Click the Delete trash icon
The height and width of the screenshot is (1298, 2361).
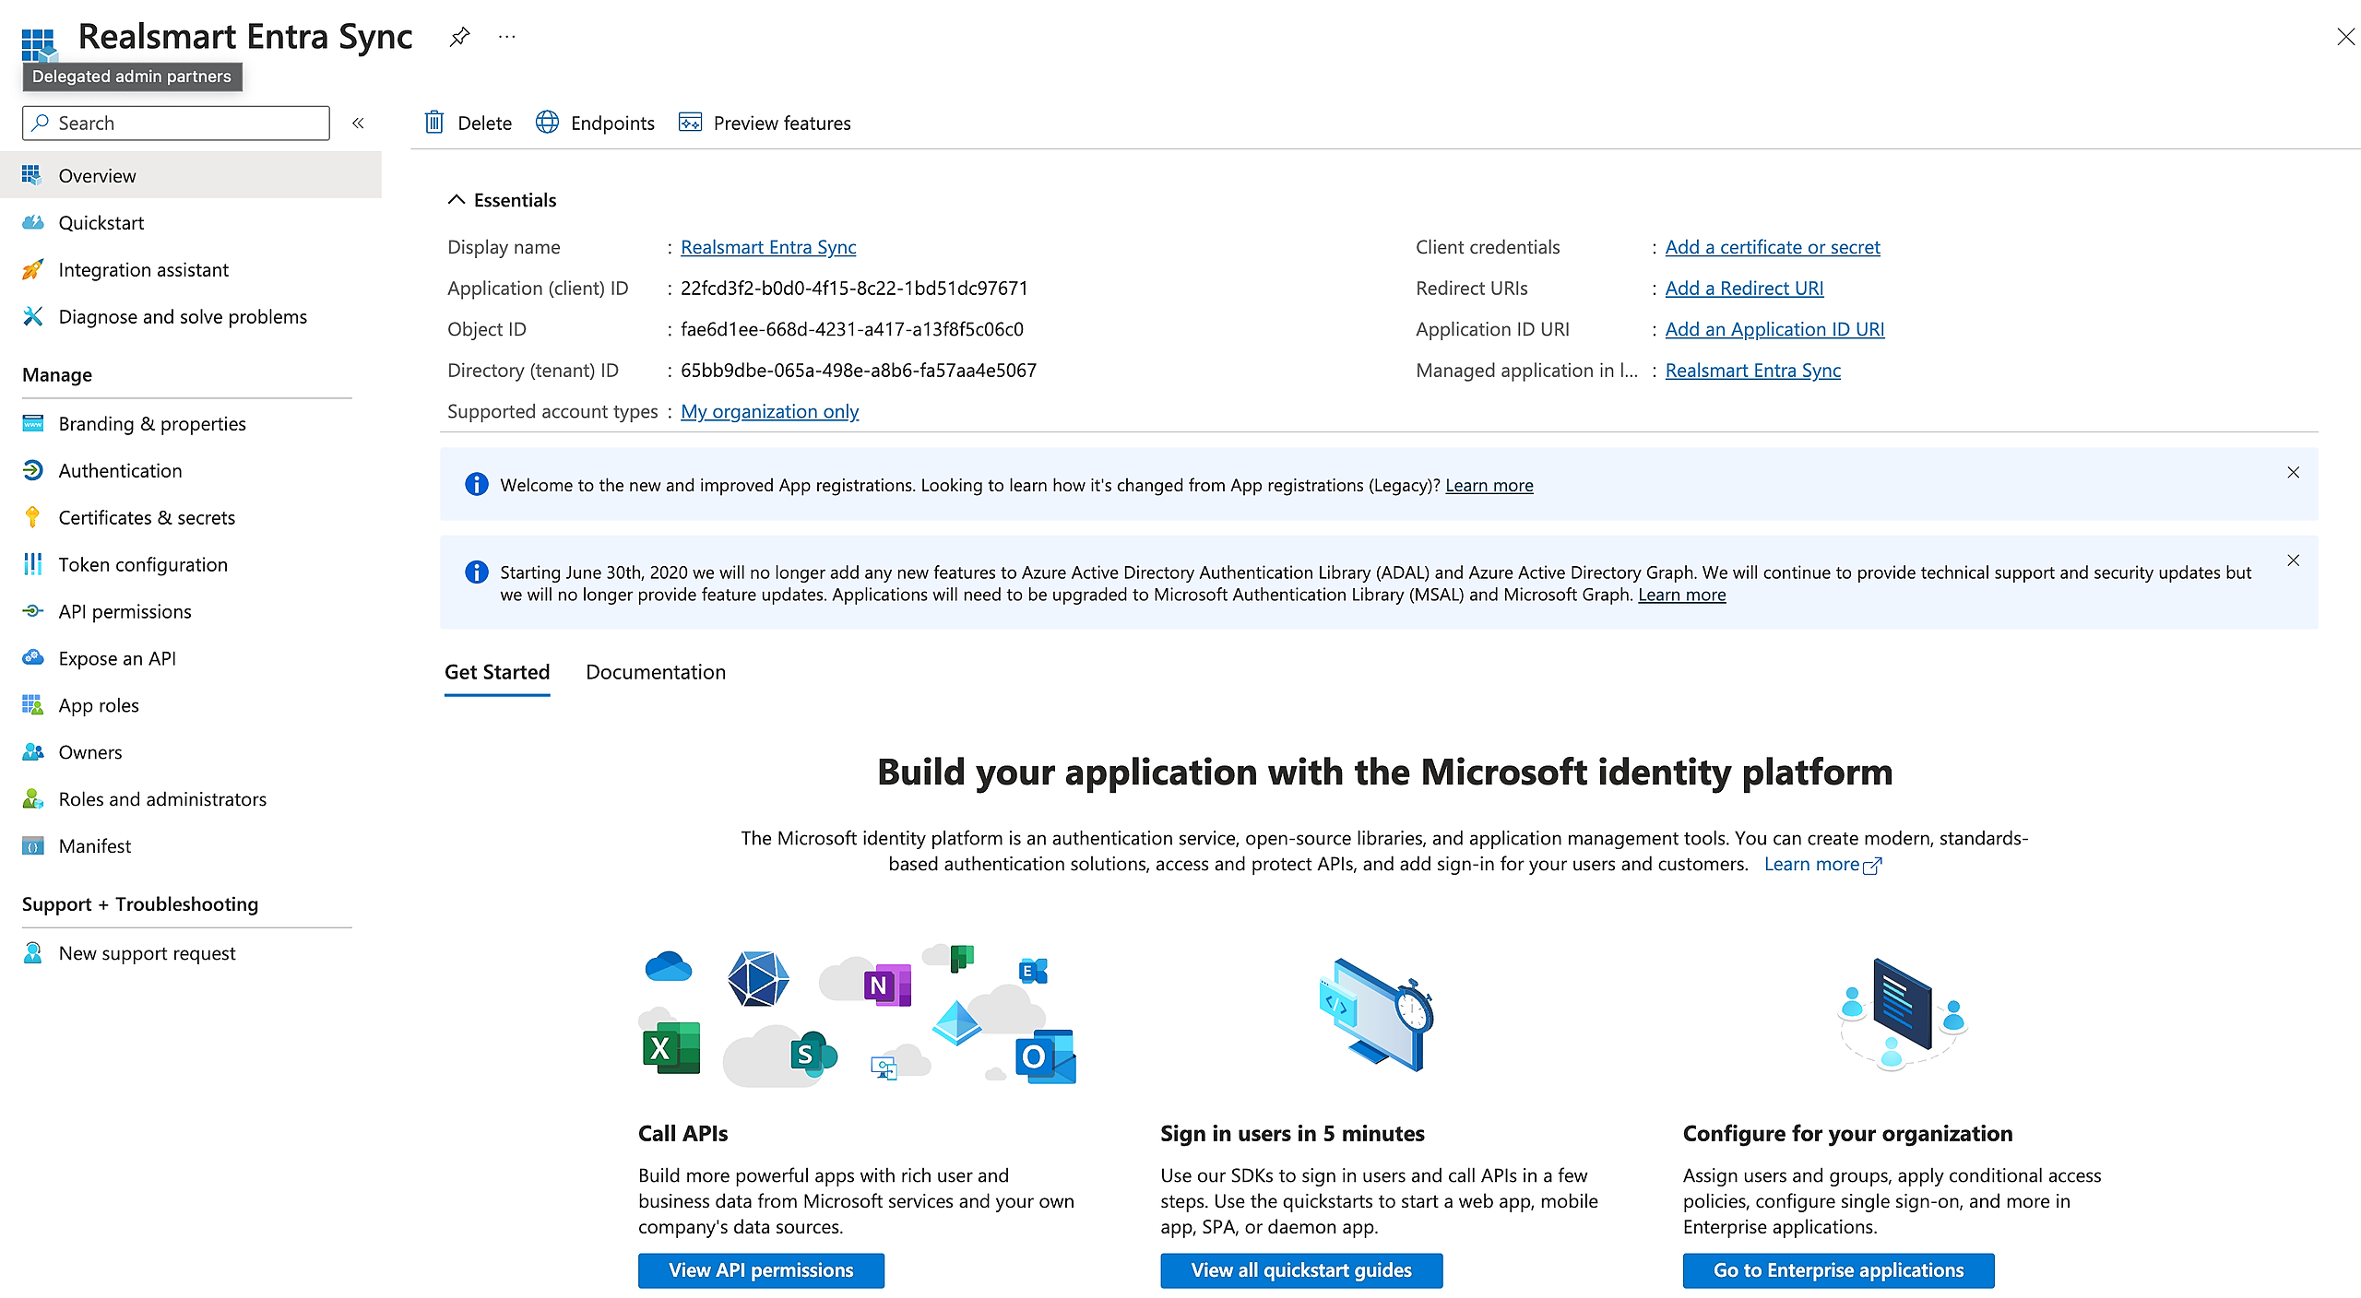point(434,123)
